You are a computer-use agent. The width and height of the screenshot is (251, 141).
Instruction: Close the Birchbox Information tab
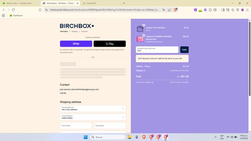78,3
